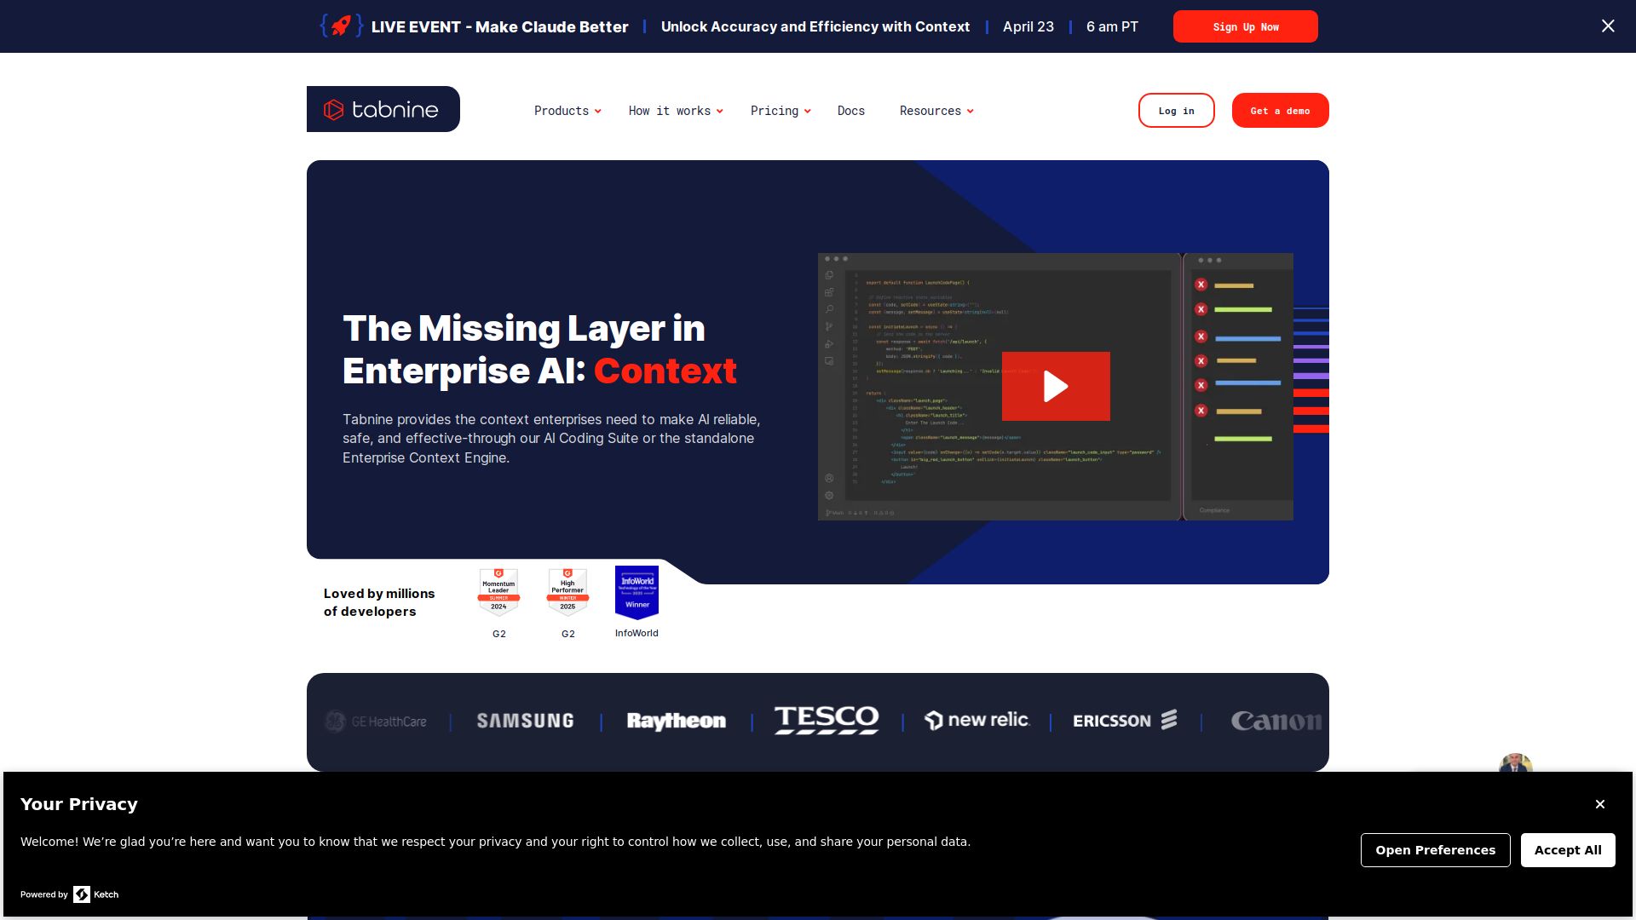Viewport: 1636px width, 920px height.
Task: Accept all privacy cookies
Action: [1567, 850]
